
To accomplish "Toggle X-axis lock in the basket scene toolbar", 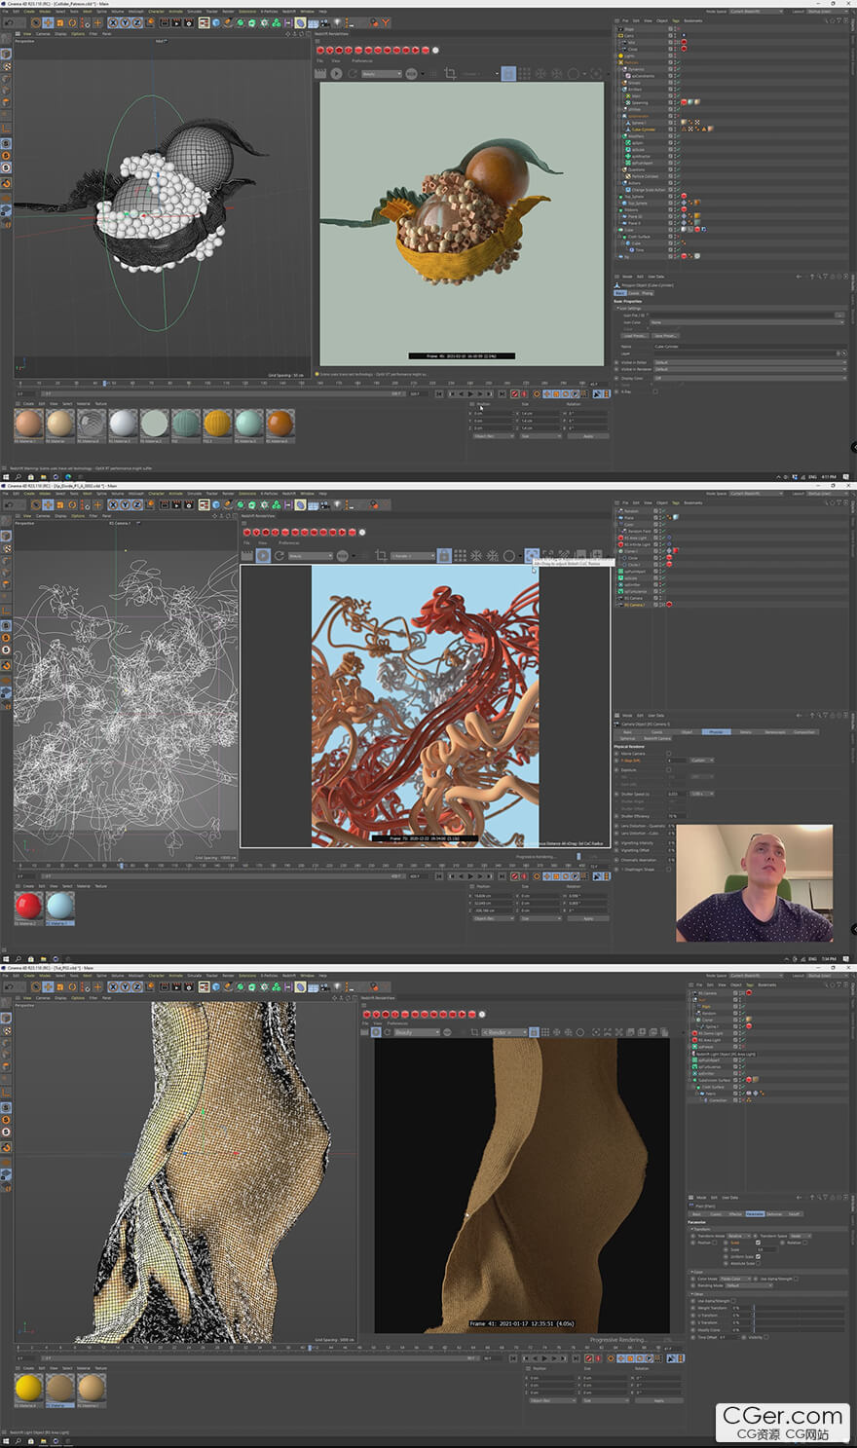I will [112, 22].
